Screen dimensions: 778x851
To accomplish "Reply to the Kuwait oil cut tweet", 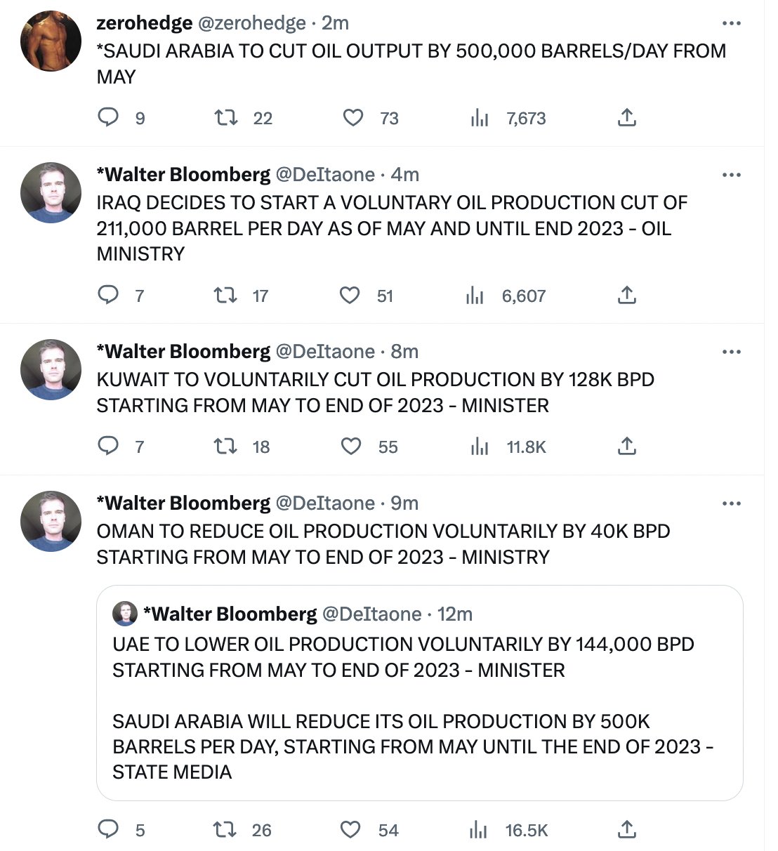I will click(x=107, y=446).
